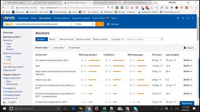The height and width of the screenshot is (112, 200).
Task: Reload the page with browser refresh icon
Action: 12,7
